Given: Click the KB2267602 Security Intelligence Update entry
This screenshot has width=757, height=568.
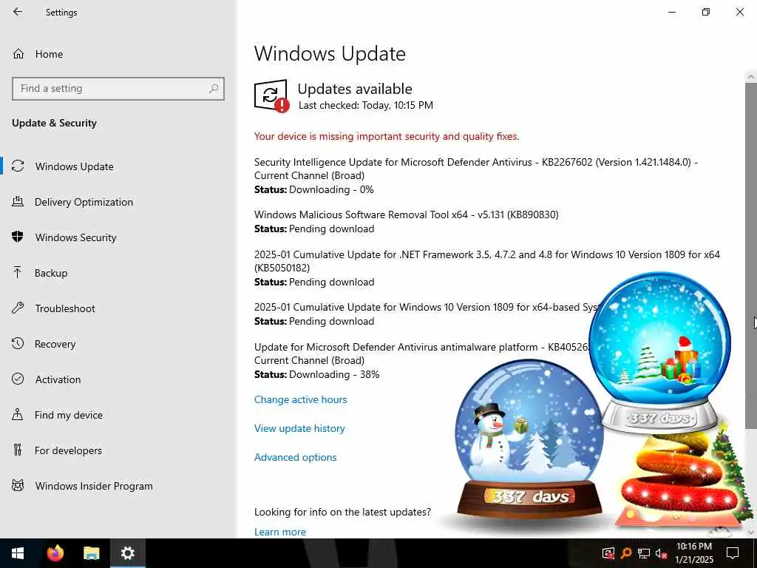Looking at the screenshot, I should point(475,169).
